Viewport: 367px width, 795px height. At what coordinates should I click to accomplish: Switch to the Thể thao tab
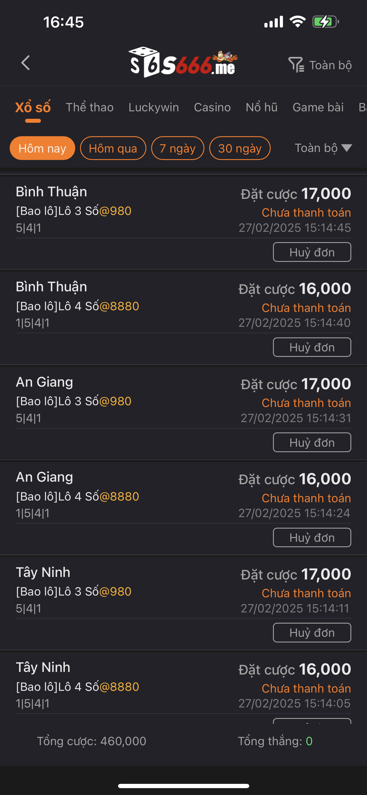[x=90, y=107]
